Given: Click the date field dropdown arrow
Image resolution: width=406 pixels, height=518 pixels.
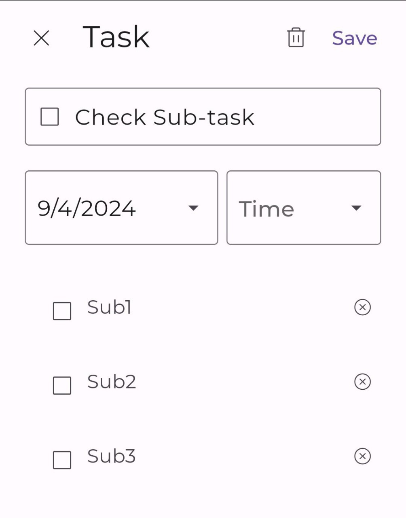Looking at the screenshot, I should [193, 208].
